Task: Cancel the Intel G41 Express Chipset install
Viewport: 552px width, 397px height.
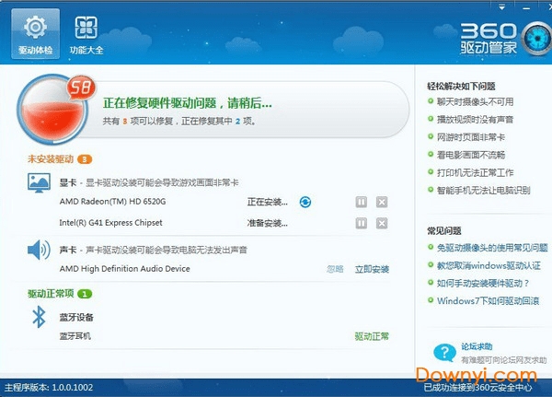Action: coord(382,223)
